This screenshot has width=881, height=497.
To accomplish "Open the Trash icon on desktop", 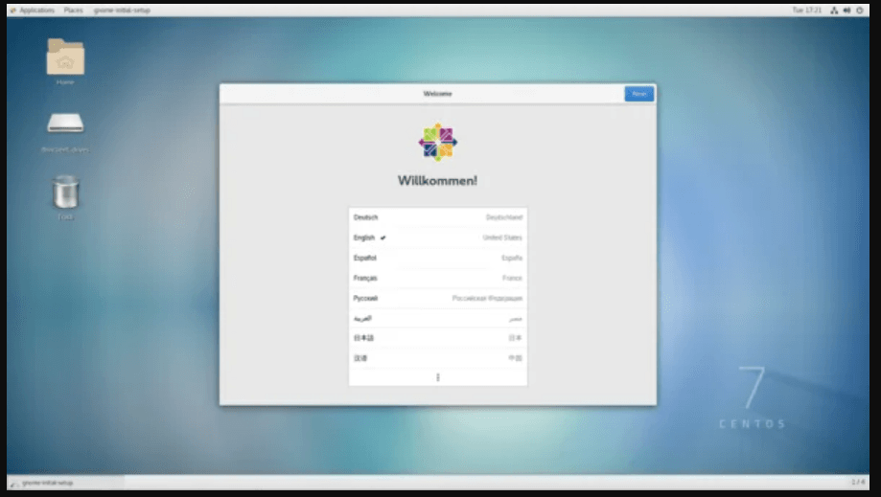I will [x=65, y=192].
